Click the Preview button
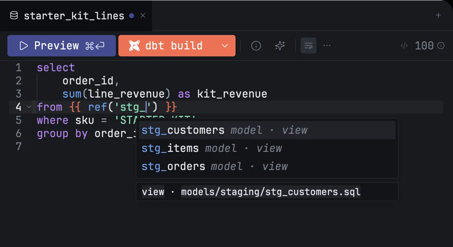Image resolution: width=453 pixels, height=247 pixels. point(62,46)
